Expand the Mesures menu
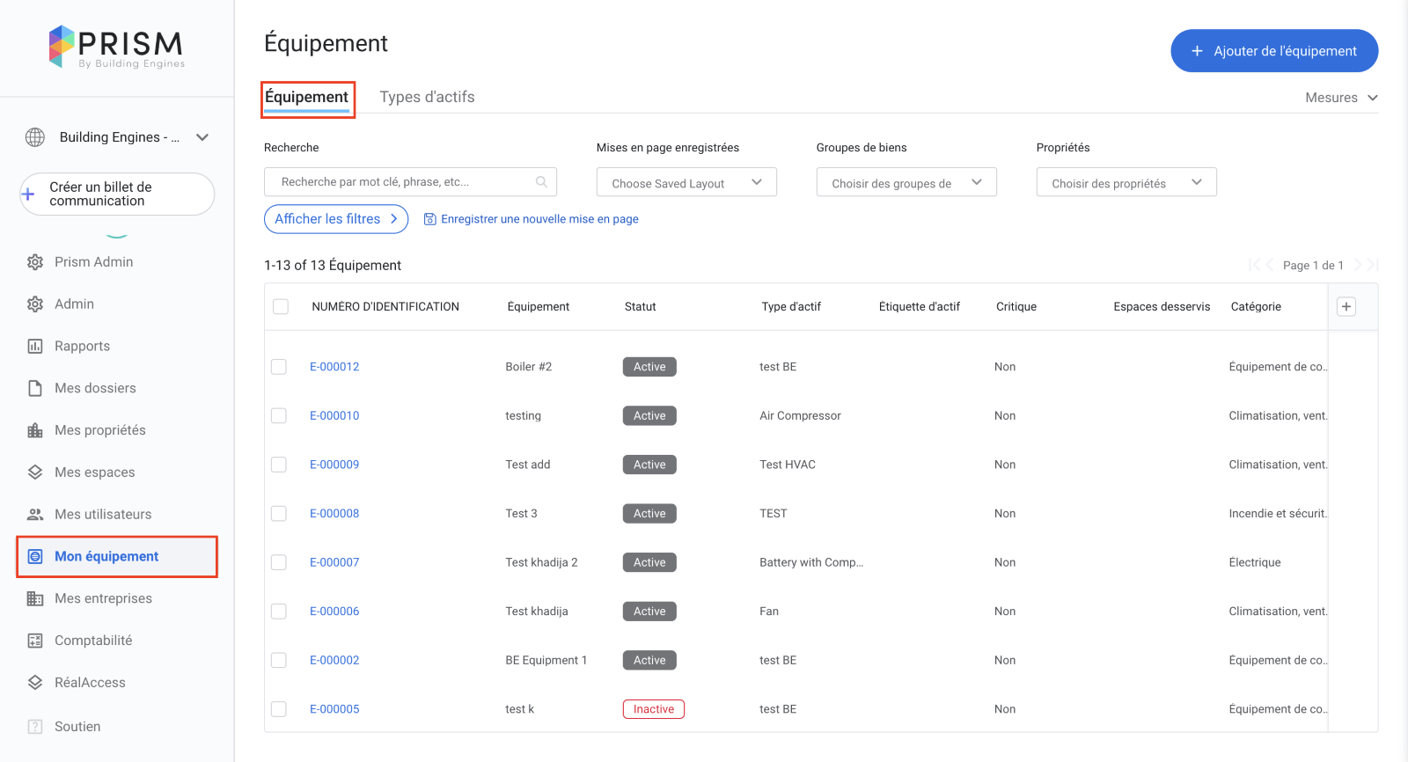This screenshot has height=762, width=1408. [x=1340, y=98]
